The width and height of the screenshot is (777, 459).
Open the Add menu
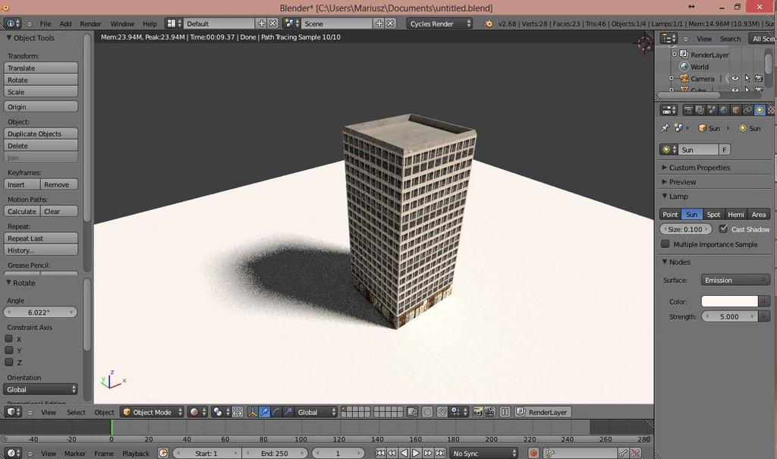65,24
